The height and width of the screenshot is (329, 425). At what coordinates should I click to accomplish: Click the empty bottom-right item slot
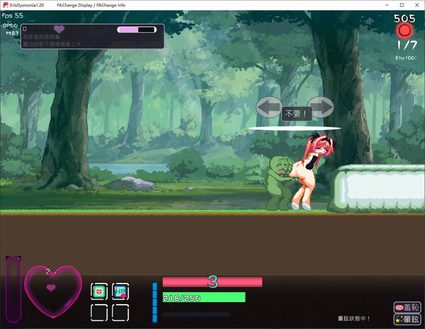click(x=120, y=312)
